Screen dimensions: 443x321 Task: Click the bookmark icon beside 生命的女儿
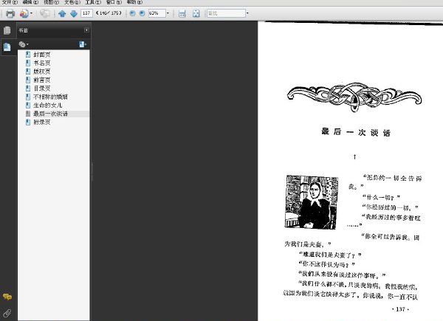coord(28,106)
